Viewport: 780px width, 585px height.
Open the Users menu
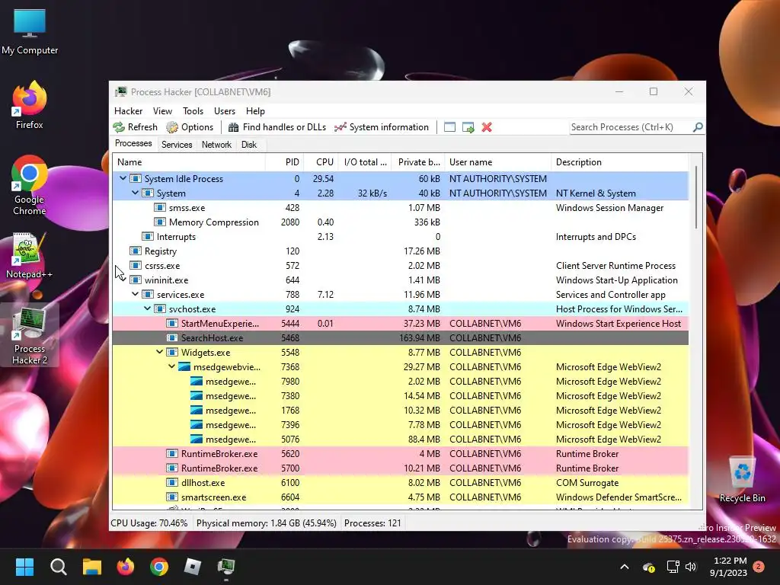point(225,111)
